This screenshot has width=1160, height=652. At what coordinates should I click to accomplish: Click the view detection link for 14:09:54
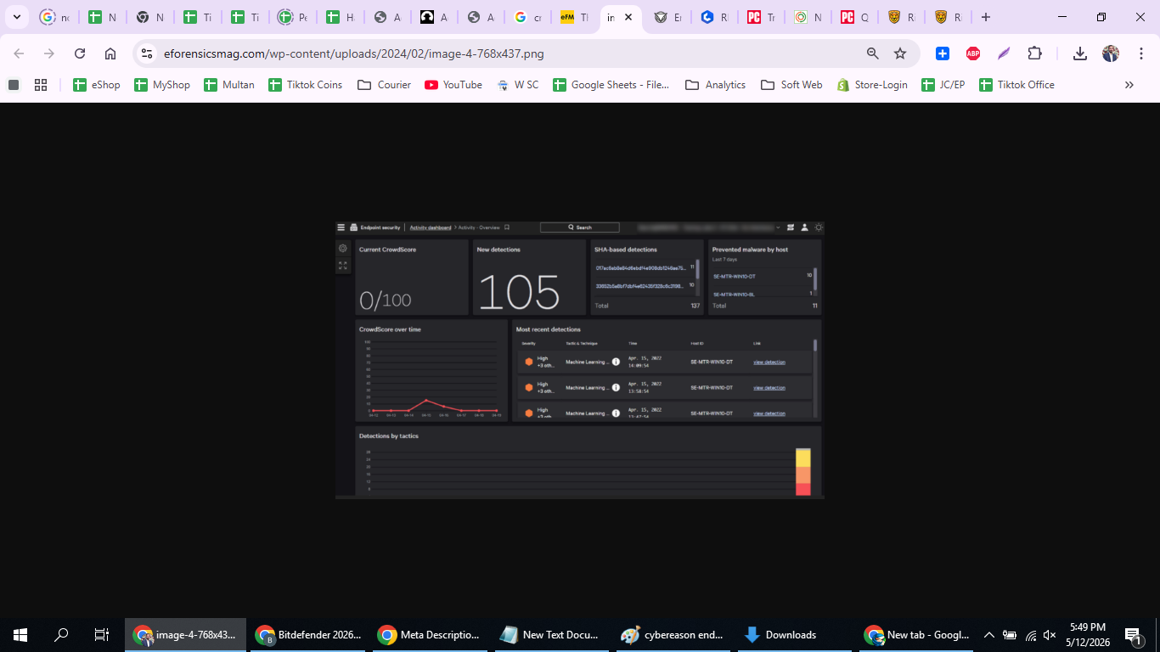[769, 363]
